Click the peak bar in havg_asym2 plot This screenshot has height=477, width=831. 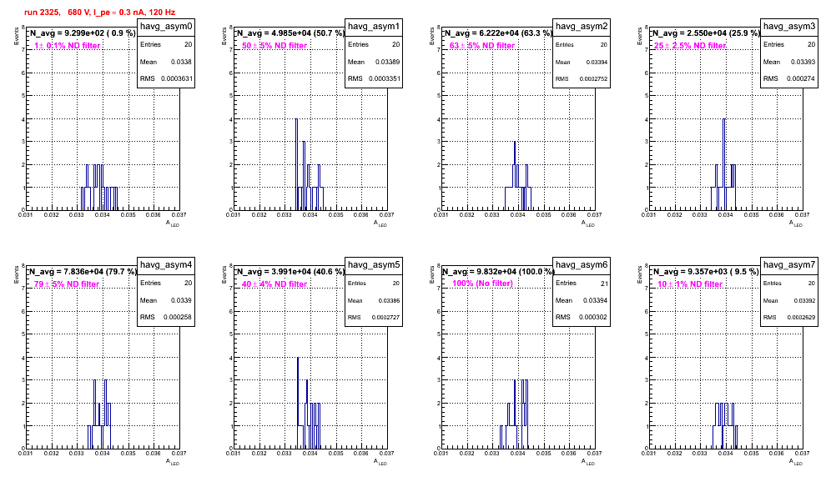pyautogui.click(x=515, y=175)
